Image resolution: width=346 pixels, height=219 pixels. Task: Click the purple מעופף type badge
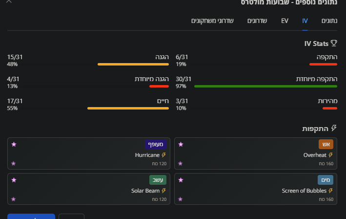coord(156,144)
